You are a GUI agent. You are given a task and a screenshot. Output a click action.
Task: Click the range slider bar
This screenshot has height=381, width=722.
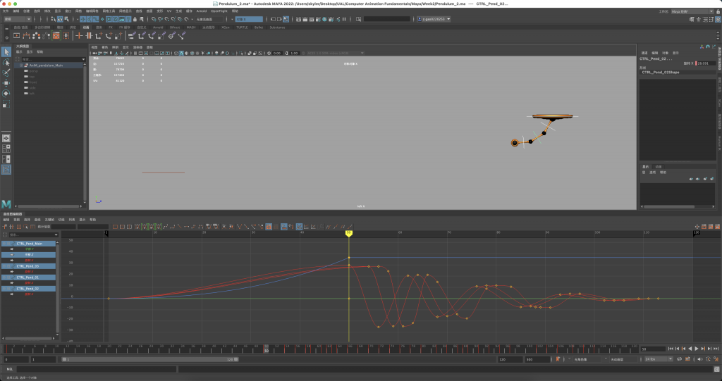pyautogui.click(x=150, y=359)
